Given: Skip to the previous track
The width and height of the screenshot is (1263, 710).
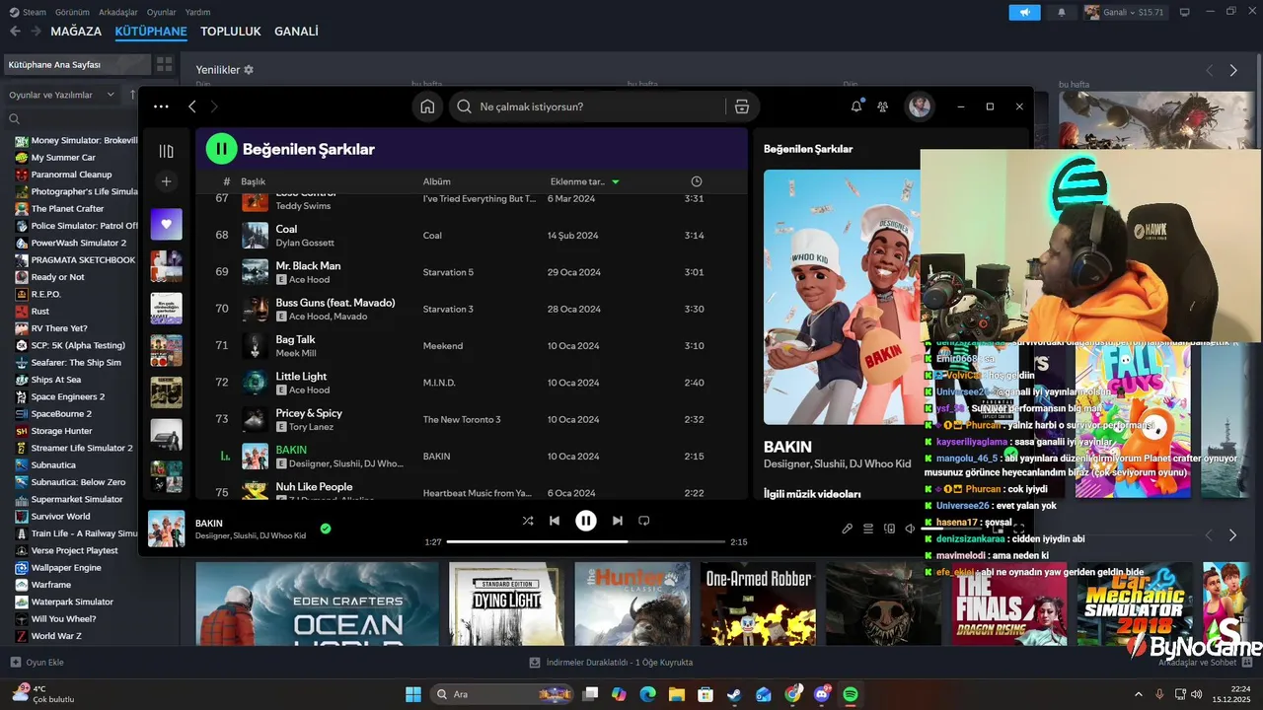Looking at the screenshot, I should click(x=555, y=521).
